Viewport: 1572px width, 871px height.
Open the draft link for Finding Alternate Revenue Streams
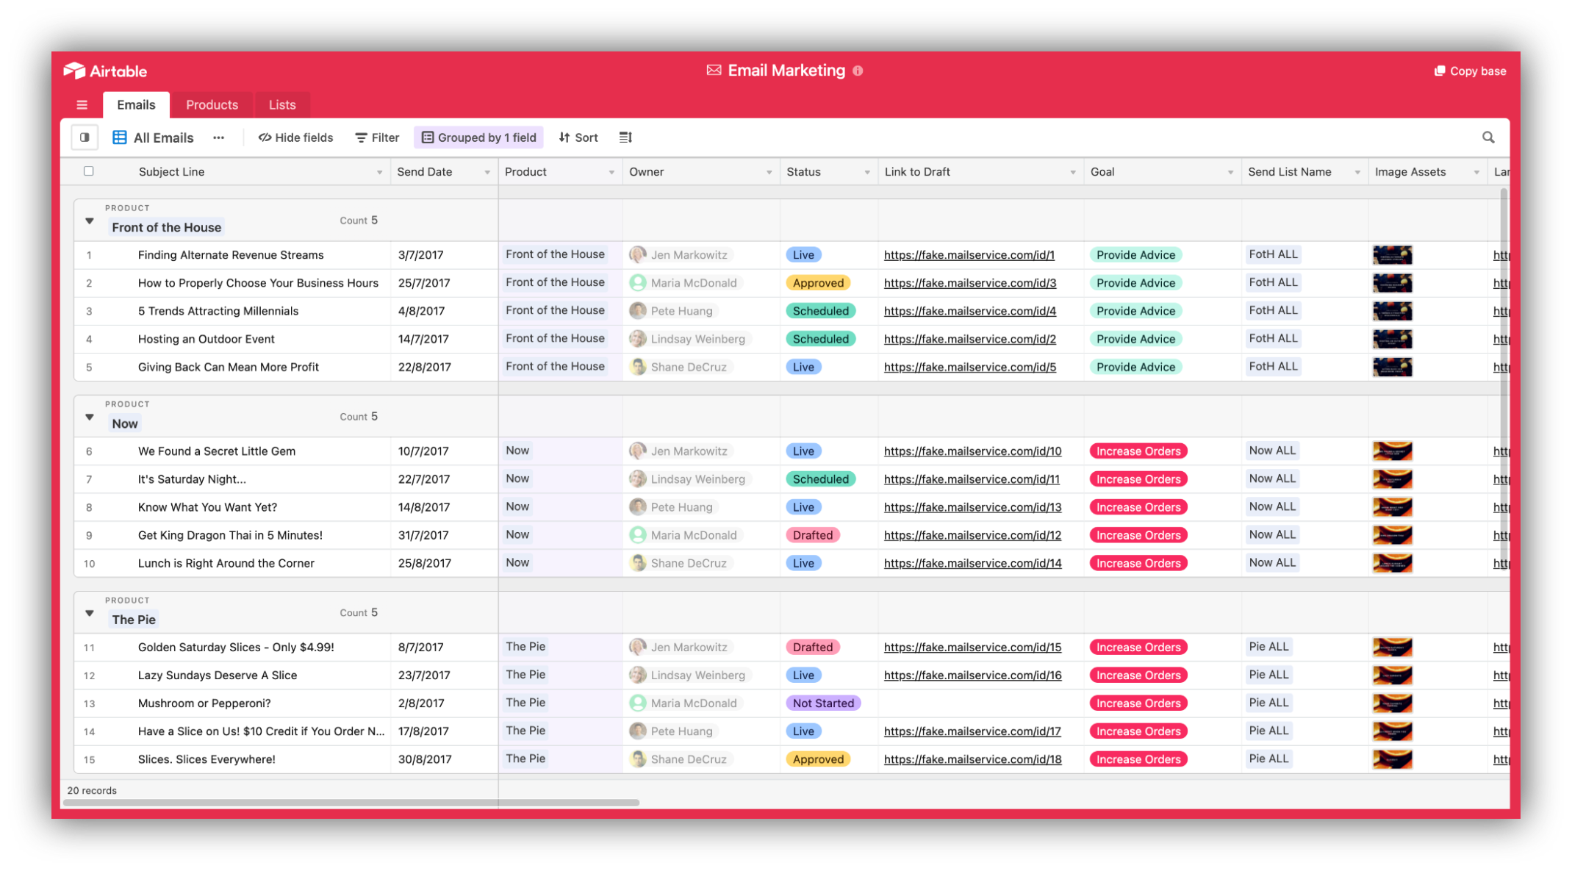click(x=969, y=254)
